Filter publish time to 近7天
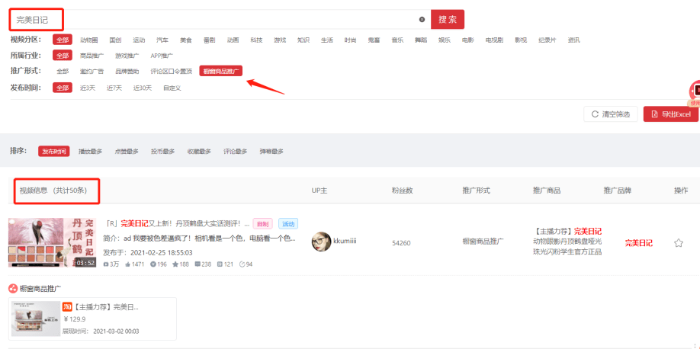The width and height of the screenshot is (700, 349). (114, 88)
